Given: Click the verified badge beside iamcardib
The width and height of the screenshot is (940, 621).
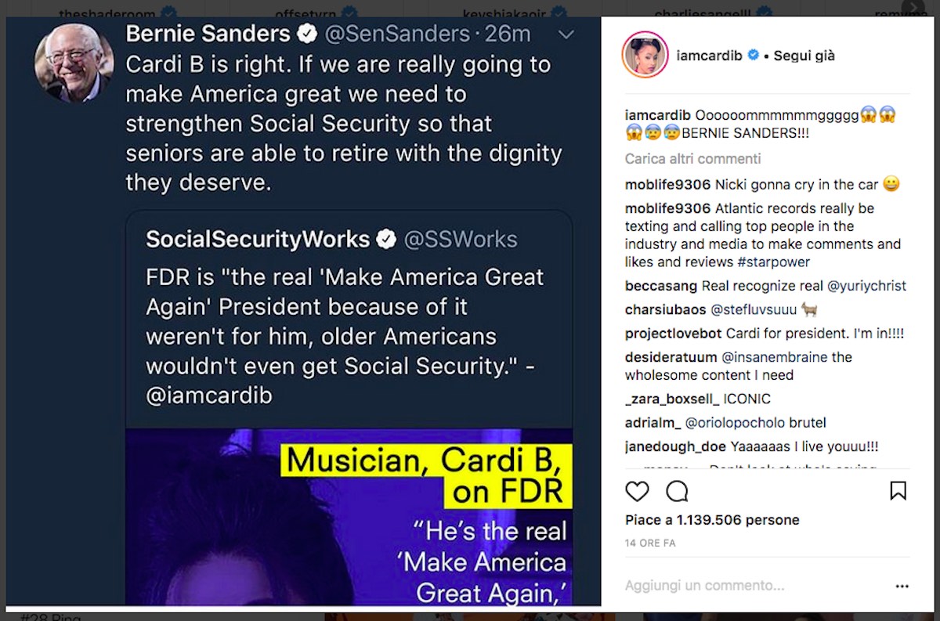Looking at the screenshot, I should click(754, 56).
